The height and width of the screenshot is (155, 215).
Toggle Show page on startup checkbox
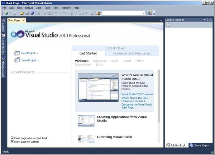(x=12, y=141)
